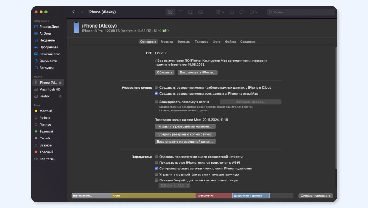Viewport: 368px width, 208px height.
Task: Open the grouping options dropdown in toolbar
Action: pos(220,12)
